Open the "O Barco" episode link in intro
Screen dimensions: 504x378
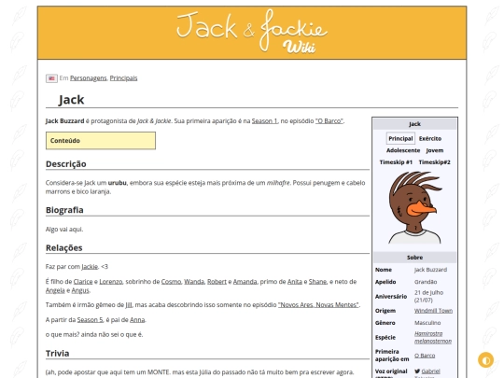point(329,121)
